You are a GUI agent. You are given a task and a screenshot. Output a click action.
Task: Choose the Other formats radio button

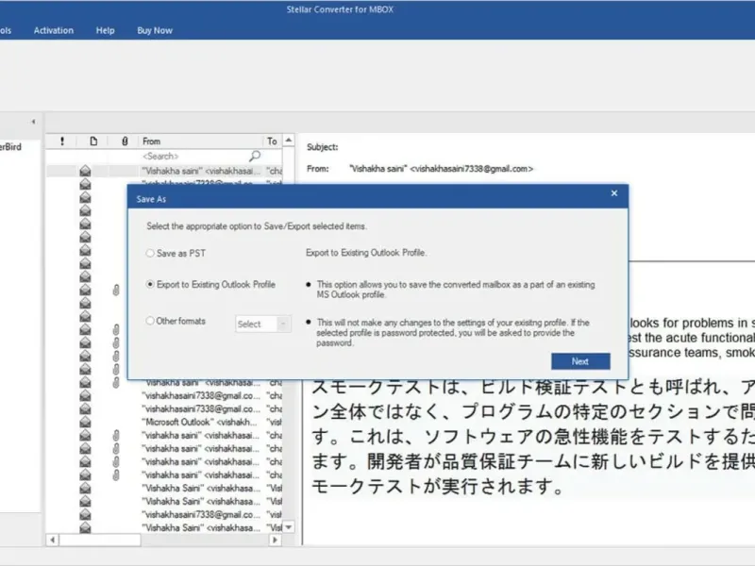(150, 321)
